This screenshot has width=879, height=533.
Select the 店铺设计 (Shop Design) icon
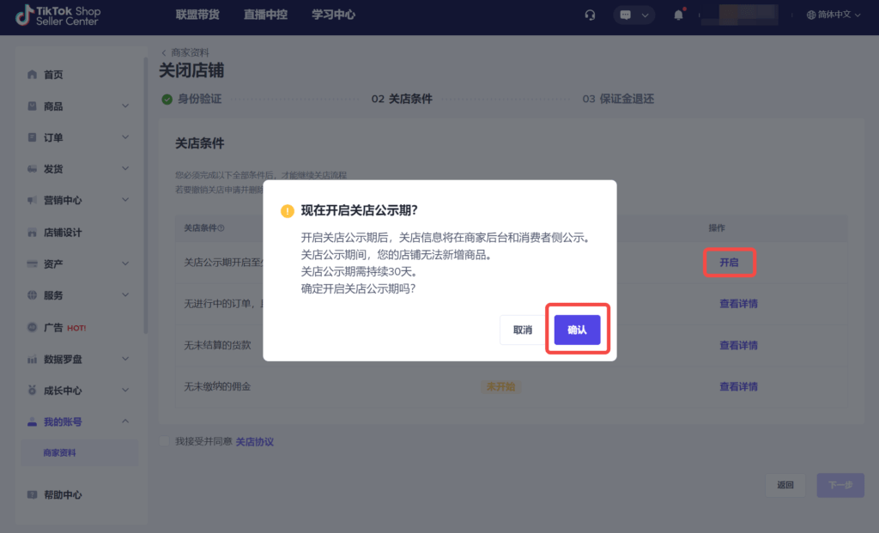click(32, 231)
